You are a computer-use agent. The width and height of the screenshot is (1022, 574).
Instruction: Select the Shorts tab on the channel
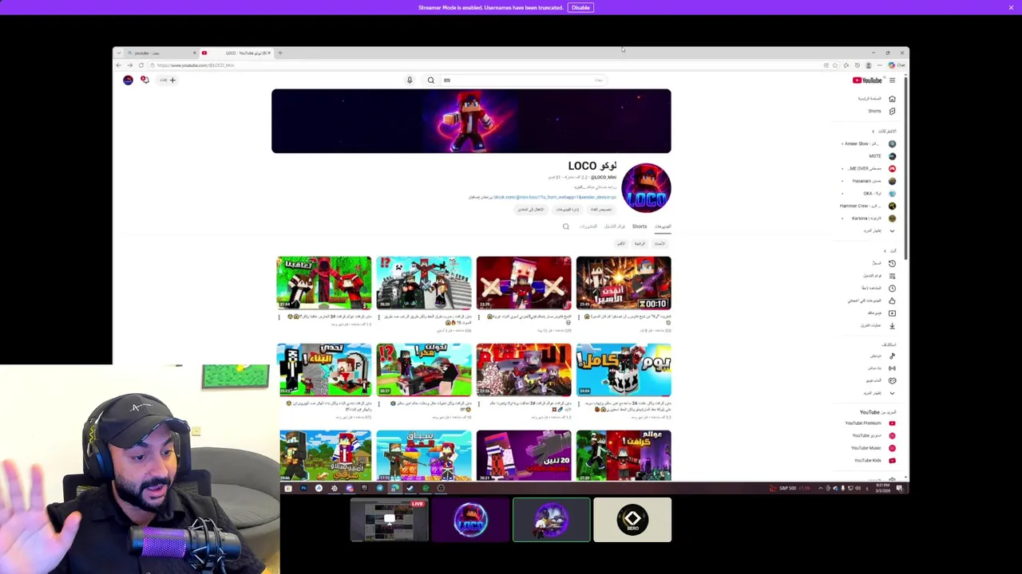[x=640, y=226]
